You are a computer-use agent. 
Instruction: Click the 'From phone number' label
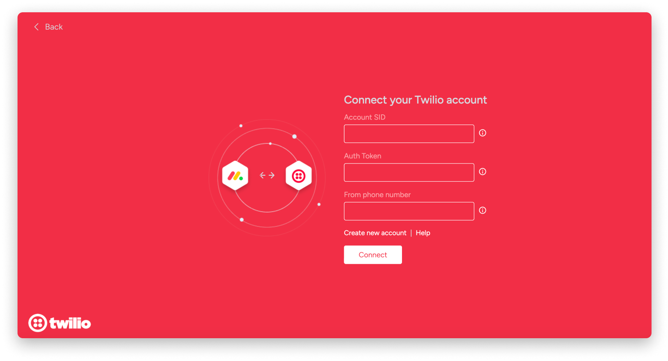(x=377, y=195)
